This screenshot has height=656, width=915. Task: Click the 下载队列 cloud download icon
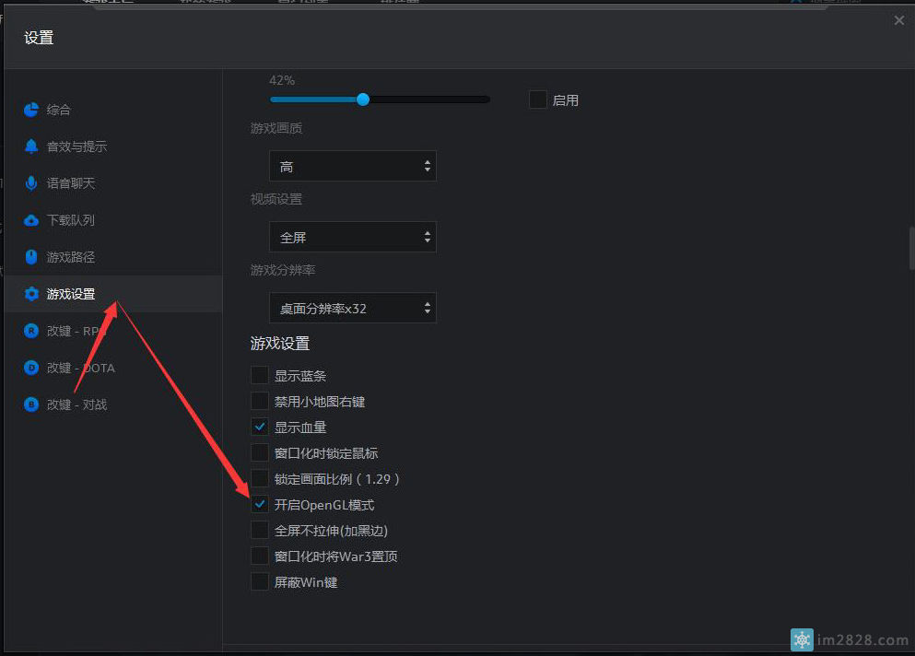click(31, 220)
